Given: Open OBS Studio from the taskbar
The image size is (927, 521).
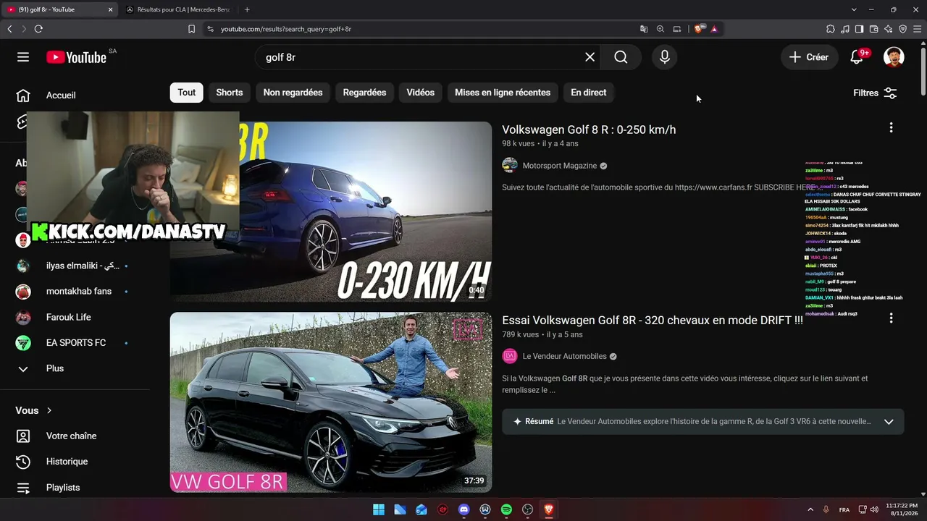Looking at the screenshot, I should pos(527,509).
